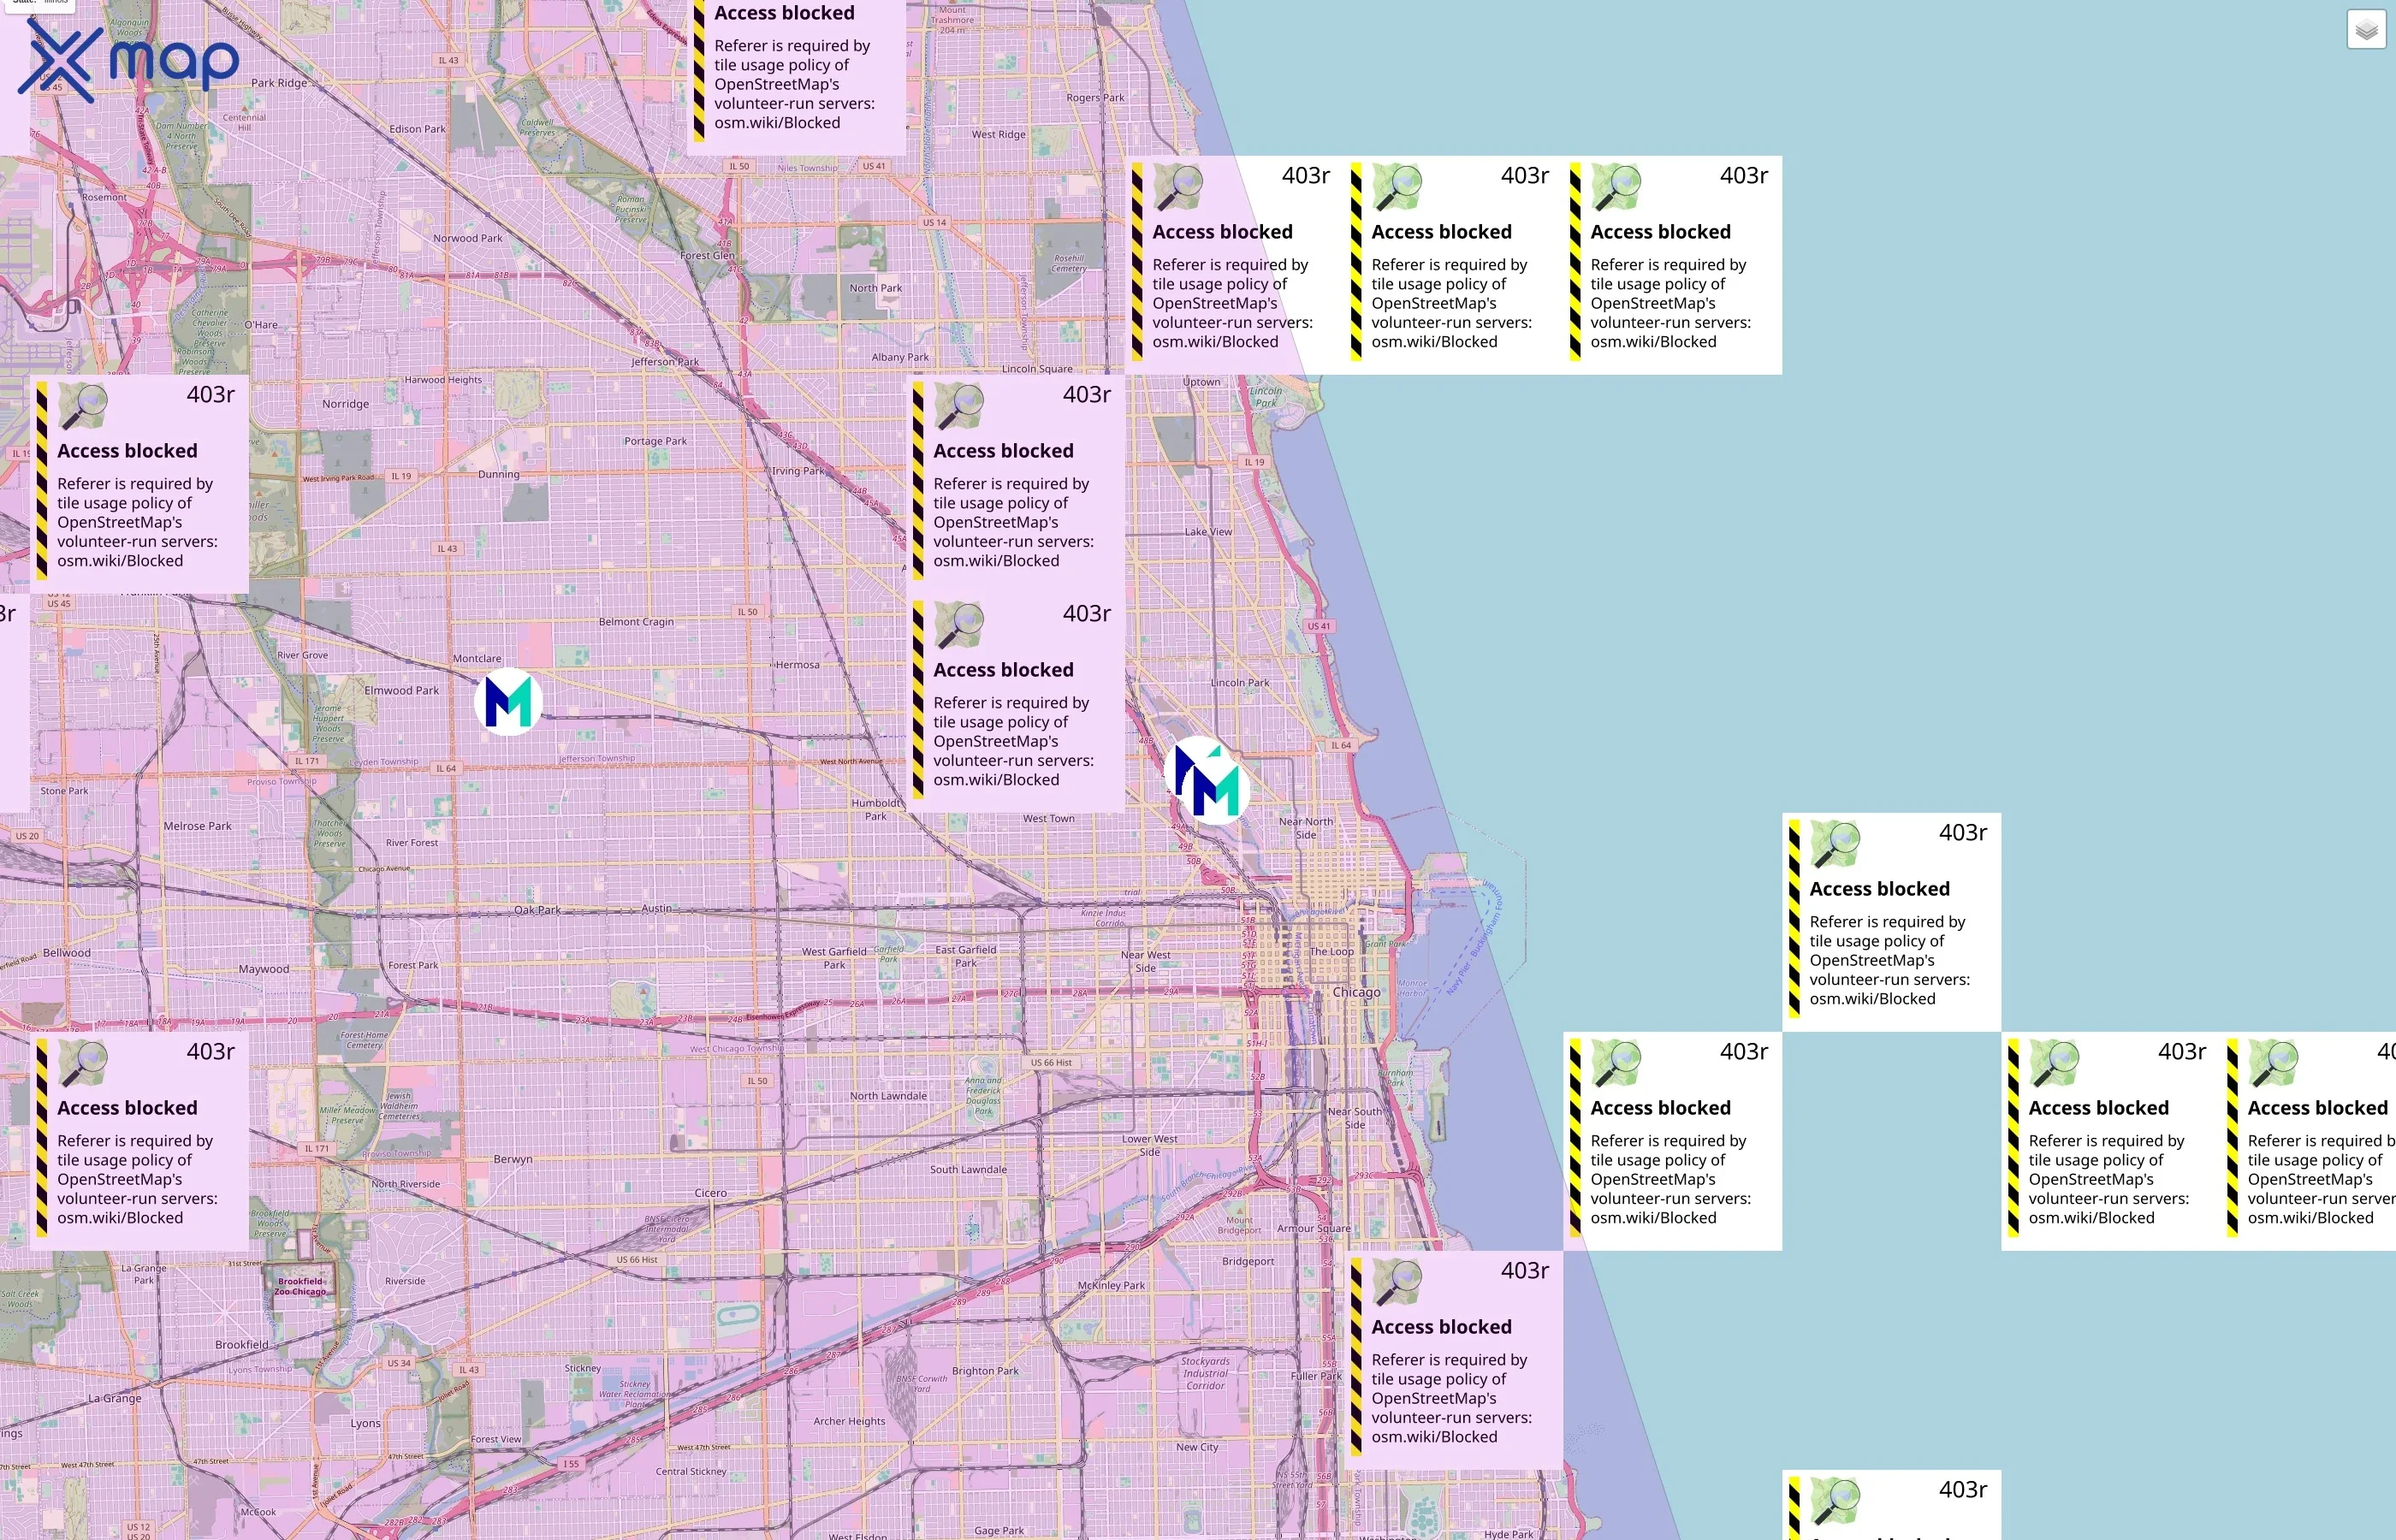This screenshot has height=1540, width=2396.
Task: Click the Rosemont label
Action: point(104,197)
